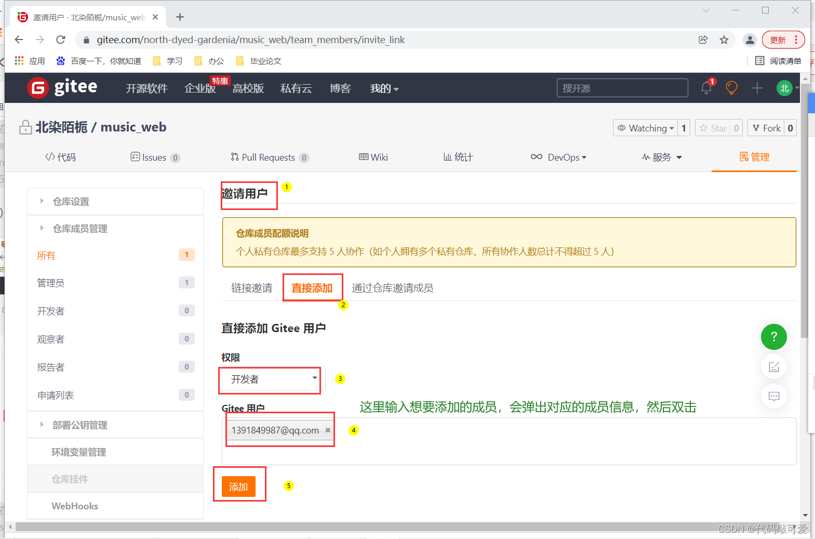Switch to 通过仓库邀请成员 tab
The image size is (815, 539).
click(393, 288)
